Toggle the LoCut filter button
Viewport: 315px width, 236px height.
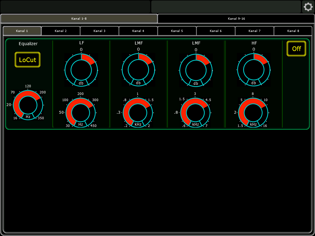pyautogui.click(x=28, y=60)
